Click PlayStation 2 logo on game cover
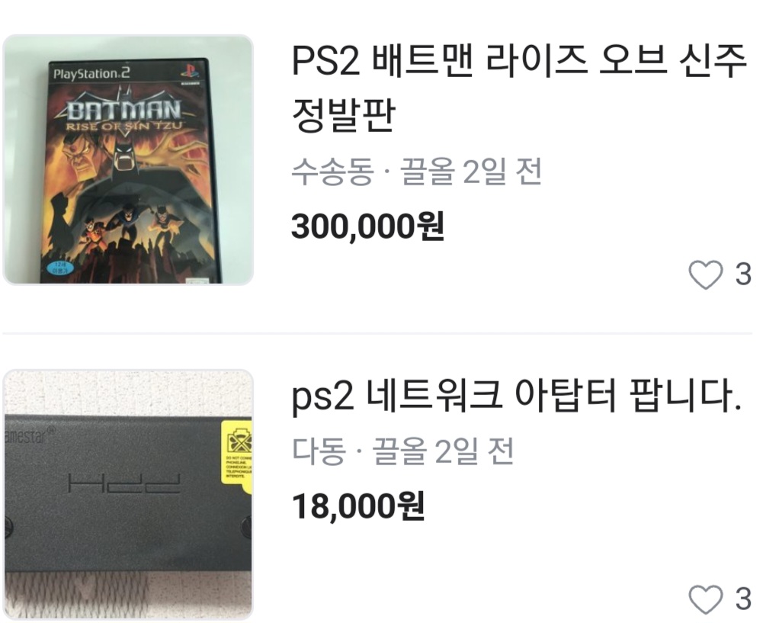Viewport: 782px width, 623px height. pos(91,74)
